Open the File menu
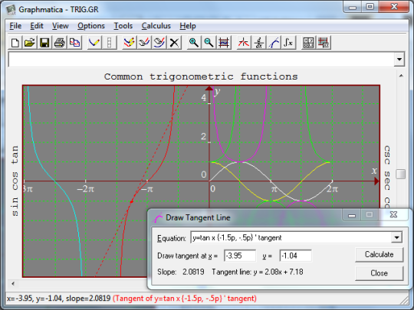This screenshot has height=310, width=414. tap(15, 26)
